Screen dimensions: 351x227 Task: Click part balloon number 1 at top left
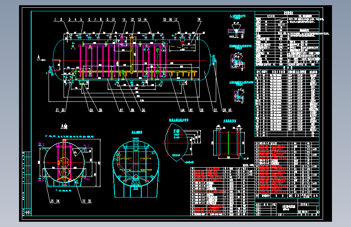coord(55,19)
